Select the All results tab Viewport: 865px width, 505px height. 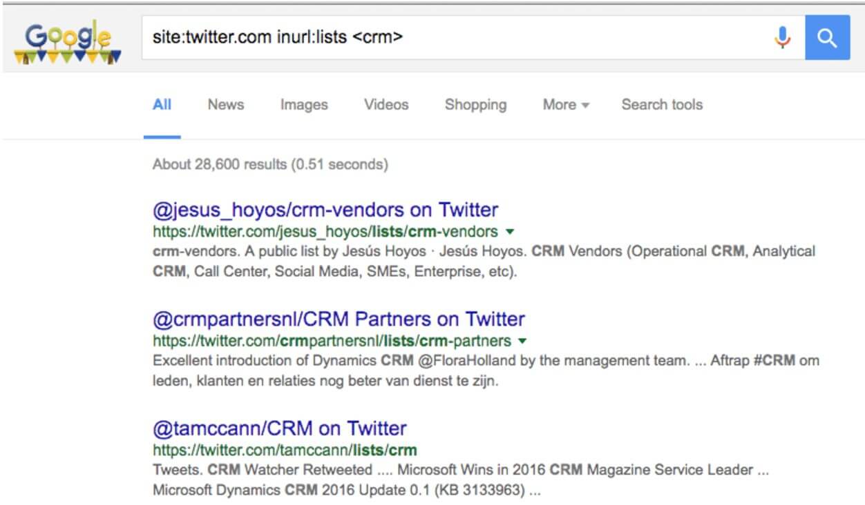click(162, 105)
